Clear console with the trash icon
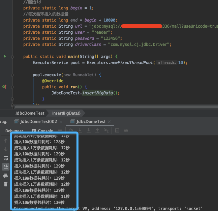This screenshot has width=218, height=211. coord(6,184)
